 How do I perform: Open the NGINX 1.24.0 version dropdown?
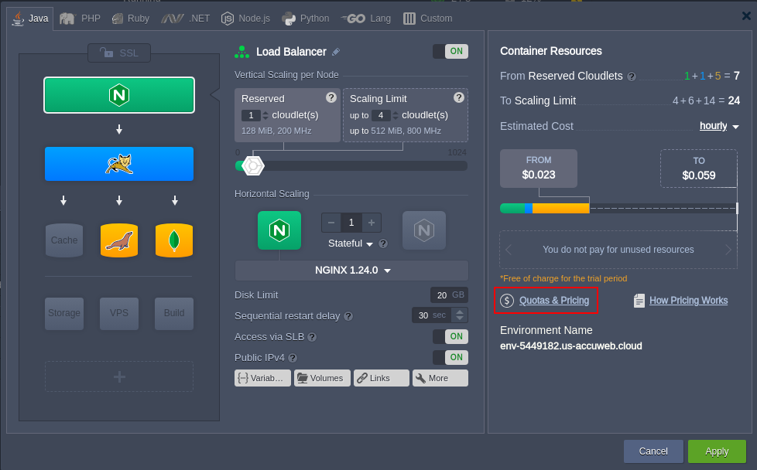pyautogui.click(x=351, y=270)
